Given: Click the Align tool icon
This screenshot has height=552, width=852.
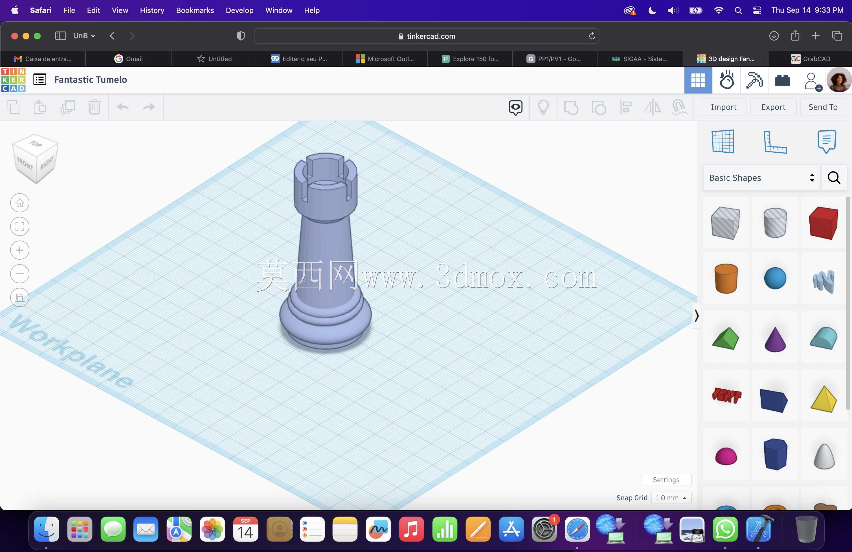Looking at the screenshot, I should point(626,107).
